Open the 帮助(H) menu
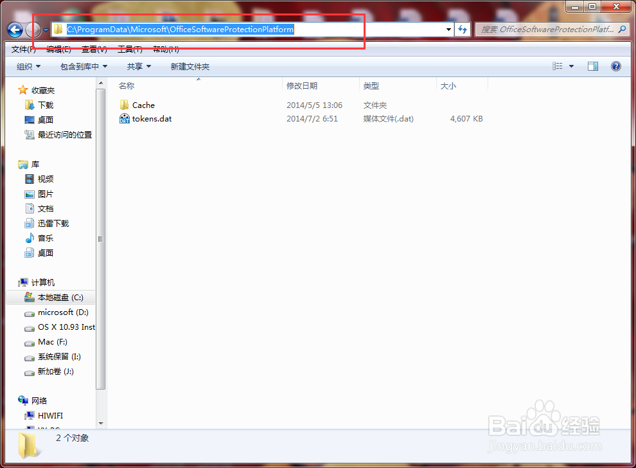Screen dimensions: 636x468 (166, 49)
